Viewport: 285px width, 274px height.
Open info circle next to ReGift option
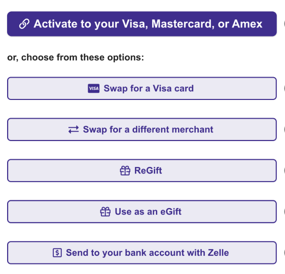[284, 170]
